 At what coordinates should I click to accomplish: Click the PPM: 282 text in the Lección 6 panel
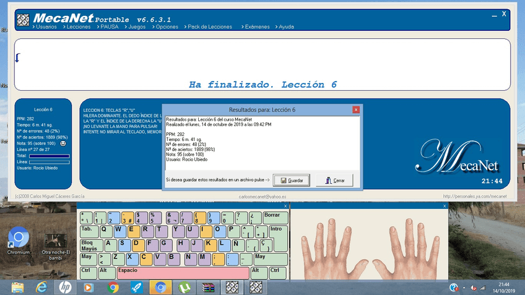[x=25, y=119]
